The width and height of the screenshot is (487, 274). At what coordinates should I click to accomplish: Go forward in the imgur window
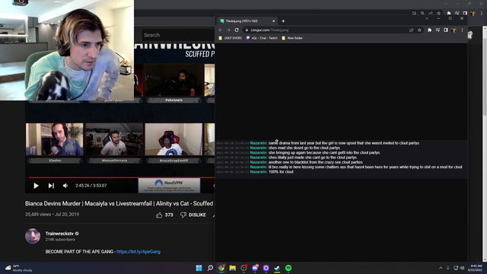(x=228, y=30)
